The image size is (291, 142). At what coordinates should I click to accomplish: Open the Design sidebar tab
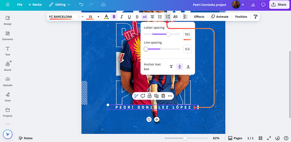7,21
